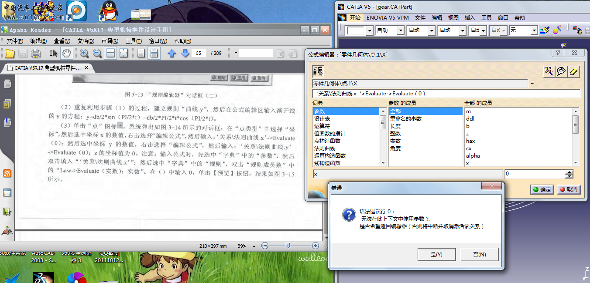Open ENOVIA V5 VPM menu in CATIA
The height and width of the screenshot is (283, 590).
pos(388,18)
